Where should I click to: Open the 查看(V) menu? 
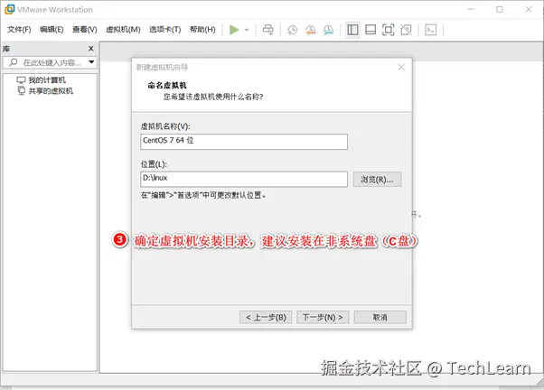85,30
